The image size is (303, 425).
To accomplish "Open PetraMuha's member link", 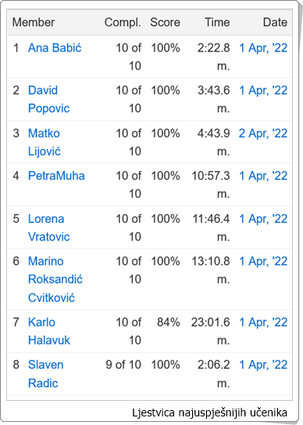I will [56, 176].
